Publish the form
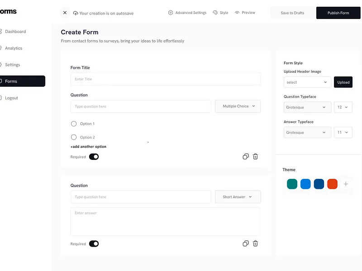 click(338, 13)
